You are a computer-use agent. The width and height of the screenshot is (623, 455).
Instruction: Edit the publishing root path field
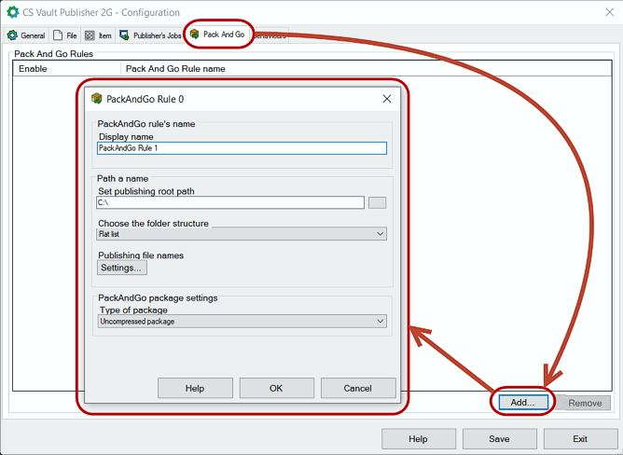(x=230, y=202)
